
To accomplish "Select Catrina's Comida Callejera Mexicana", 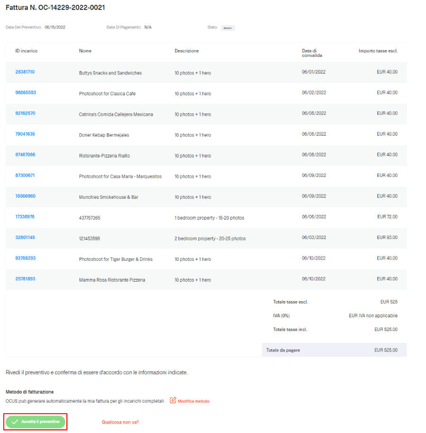I will pos(116,114).
